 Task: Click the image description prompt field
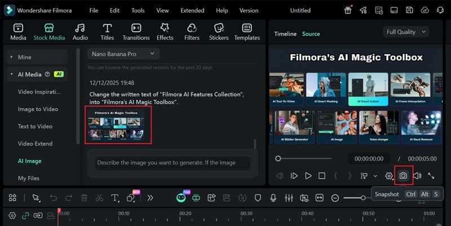click(173, 163)
